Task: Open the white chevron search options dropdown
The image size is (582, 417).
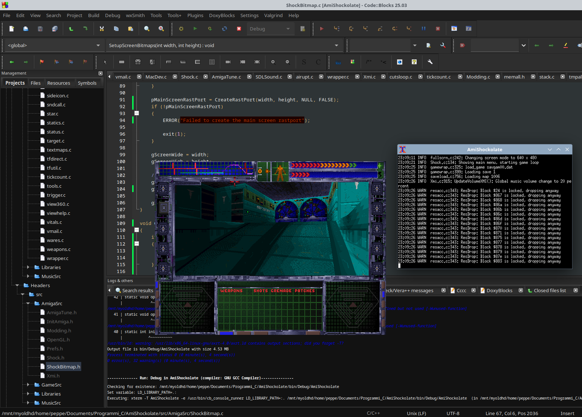Action: click(x=523, y=46)
